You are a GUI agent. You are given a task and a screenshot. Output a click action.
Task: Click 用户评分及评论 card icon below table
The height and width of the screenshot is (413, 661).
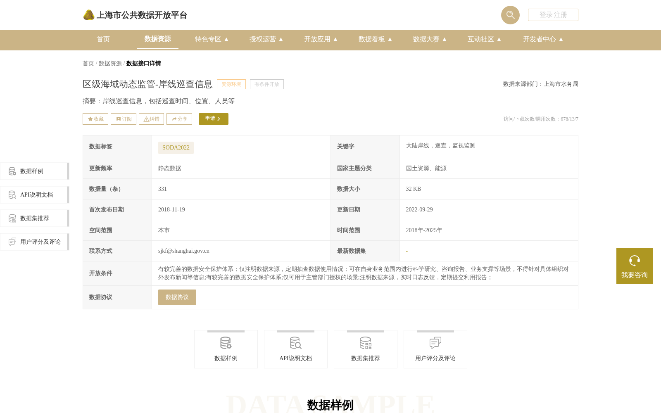click(x=435, y=343)
